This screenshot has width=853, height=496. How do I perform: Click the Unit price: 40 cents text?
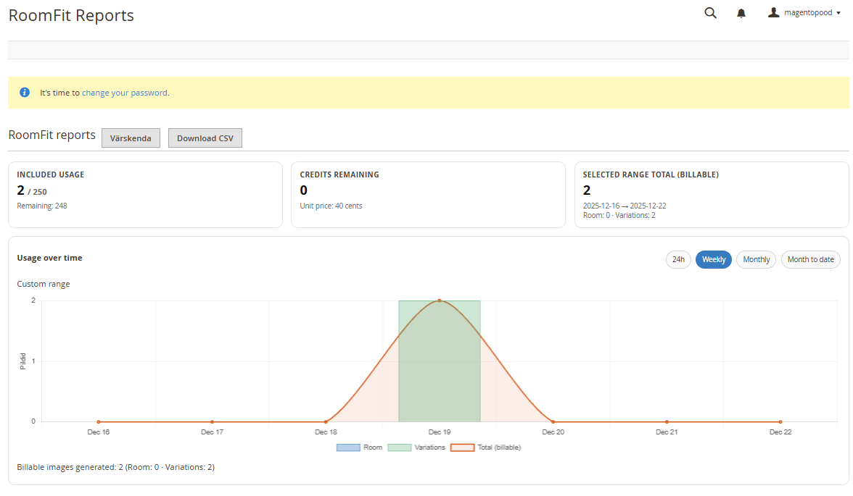(331, 206)
